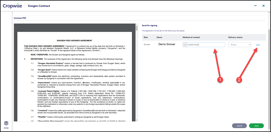
Task: Click the Name column header
Action: point(159,37)
